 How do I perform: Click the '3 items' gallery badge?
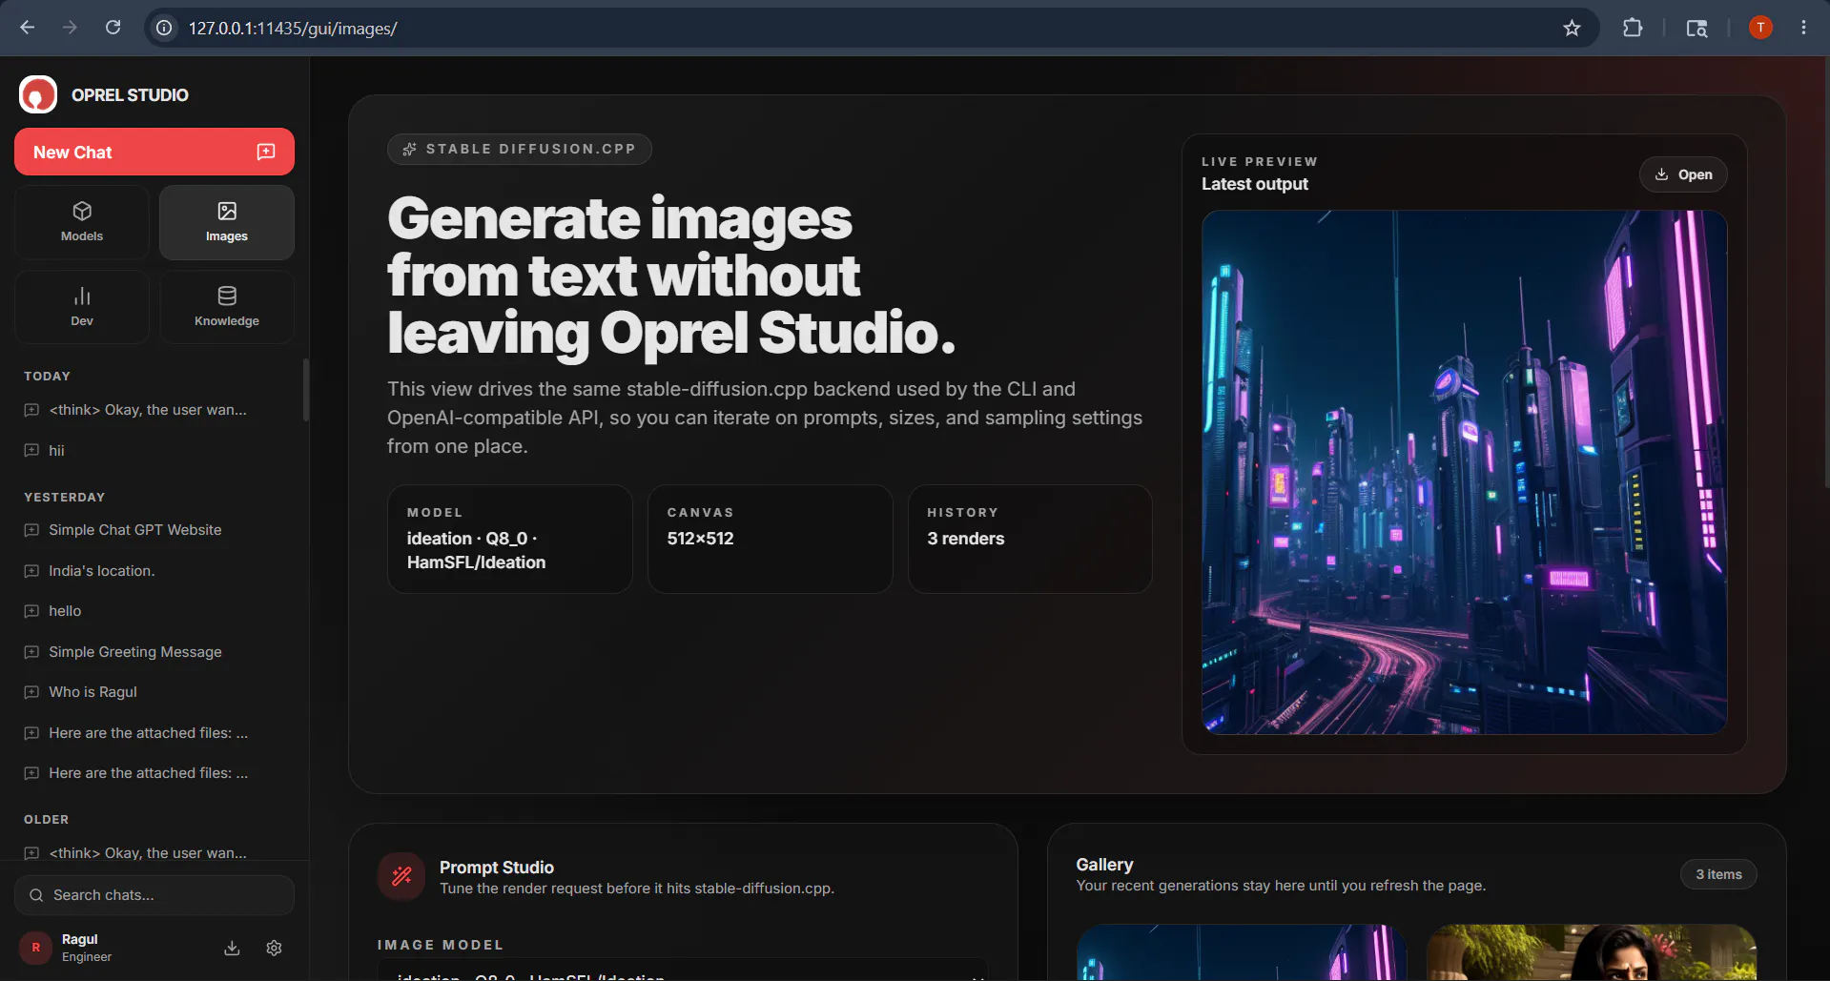click(1718, 874)
